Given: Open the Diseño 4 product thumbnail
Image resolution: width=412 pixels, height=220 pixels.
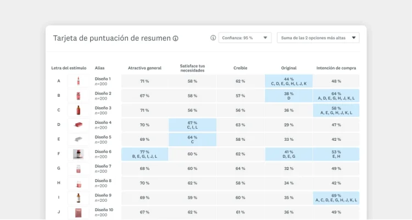Looking at the screenshot, I should pyautogui.click(x=78, y=125).
